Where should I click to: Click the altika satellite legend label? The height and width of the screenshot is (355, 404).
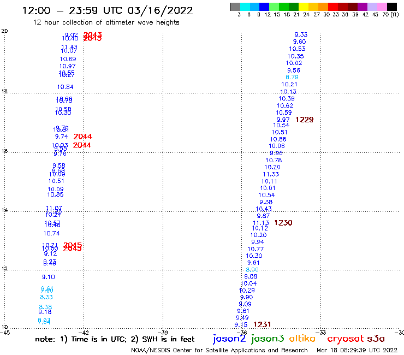302,339
